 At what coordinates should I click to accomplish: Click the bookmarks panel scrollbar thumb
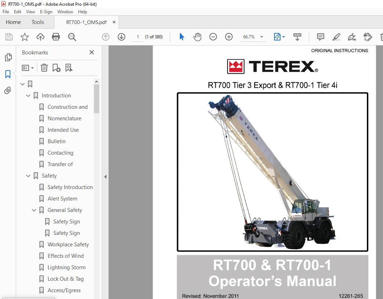point(96,99)
